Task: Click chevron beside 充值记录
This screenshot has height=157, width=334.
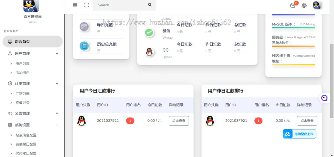Action: [11, 103]
